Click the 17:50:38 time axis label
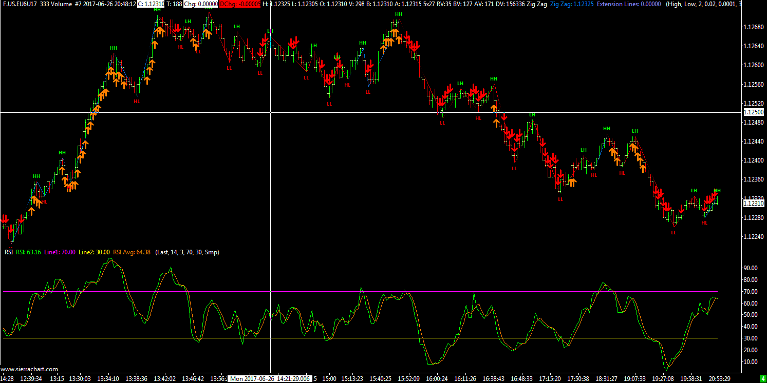The image size is (767, 383). 578,378
